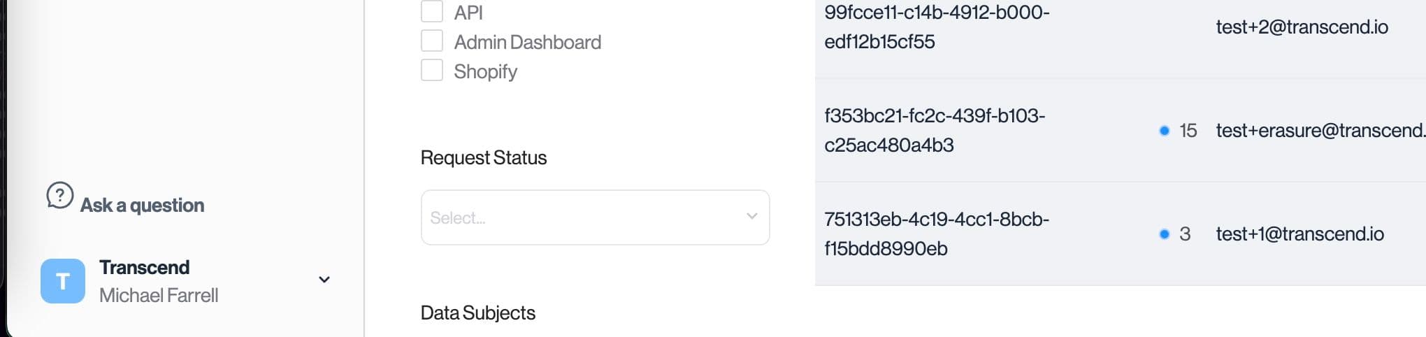
Task: Select the test+1@transcend.io email cell
Action: 1299,234
